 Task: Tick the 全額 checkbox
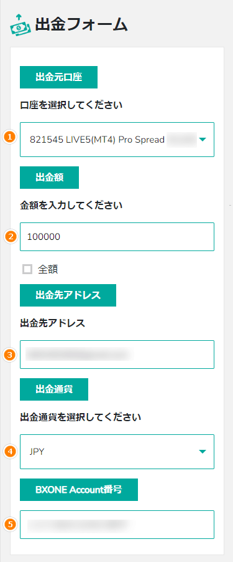(27, 269)
